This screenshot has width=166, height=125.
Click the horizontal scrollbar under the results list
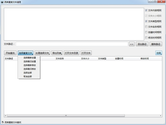point(66,116)
